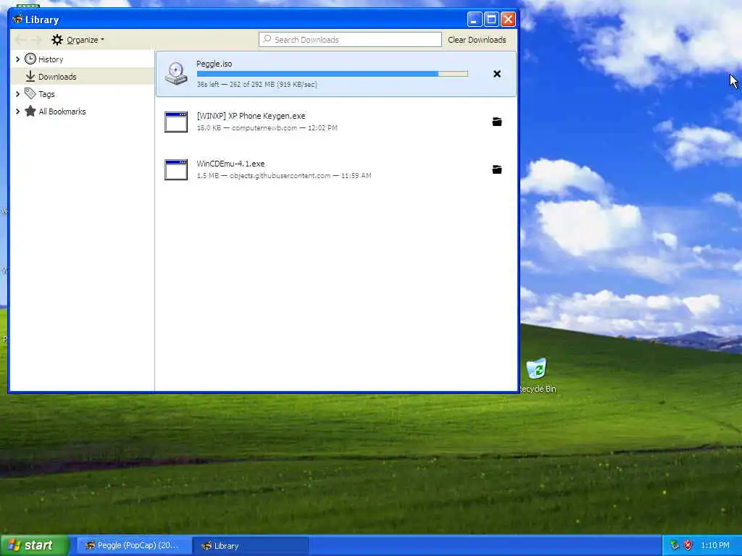Switch to Peggle (PopCap) taskbar window
Viewport: 742px width, 556px height.
[133, 546]
